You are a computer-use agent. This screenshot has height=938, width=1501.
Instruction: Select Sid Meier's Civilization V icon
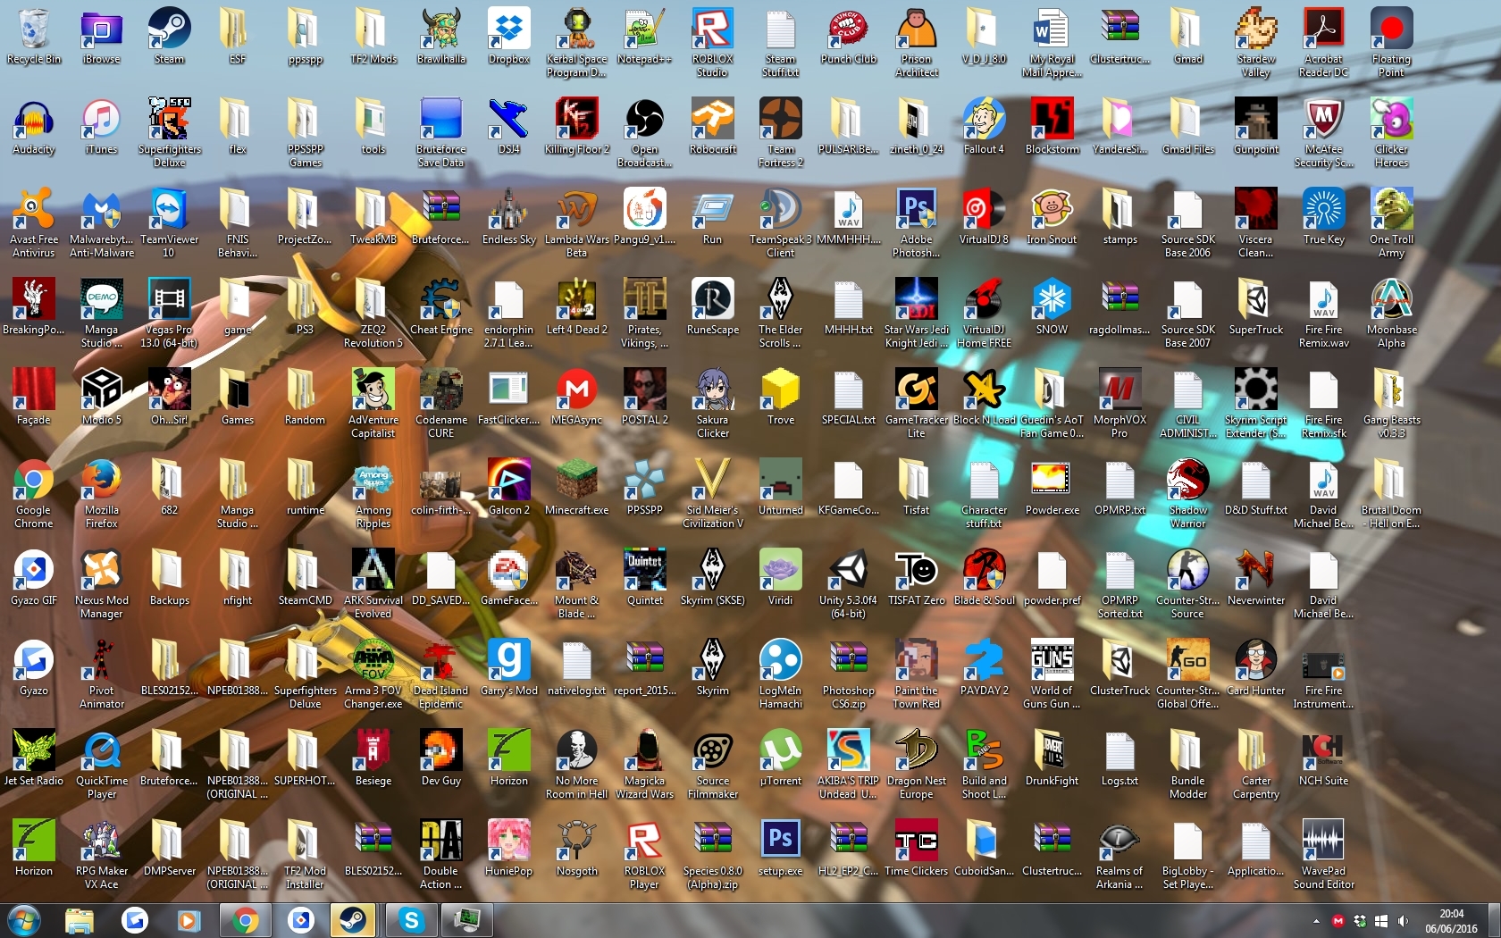tap(713, 494)
